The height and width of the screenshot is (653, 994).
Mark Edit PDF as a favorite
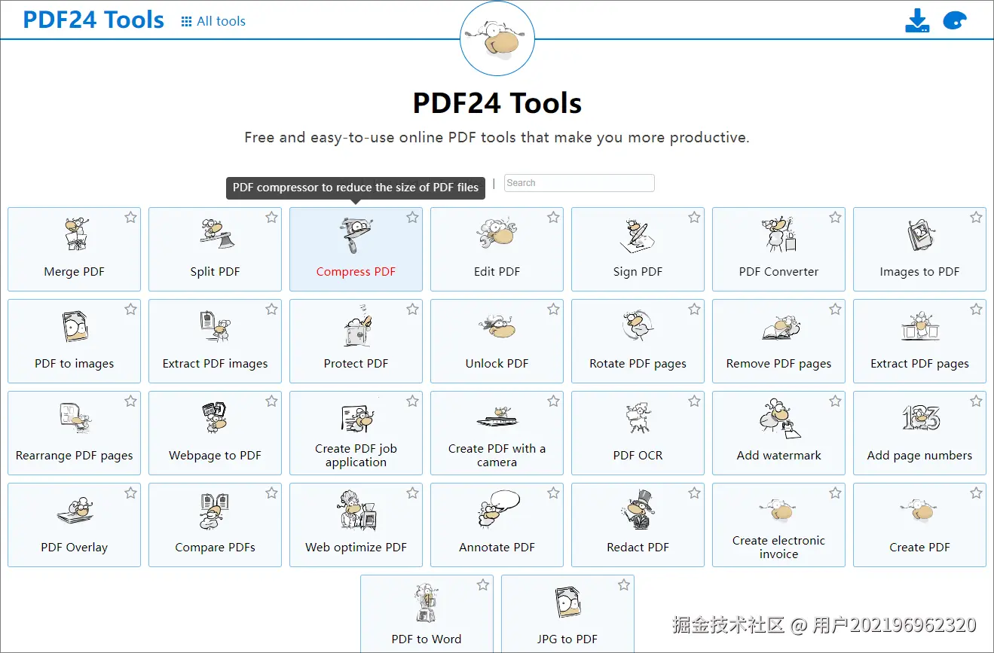tap(553, 217)
